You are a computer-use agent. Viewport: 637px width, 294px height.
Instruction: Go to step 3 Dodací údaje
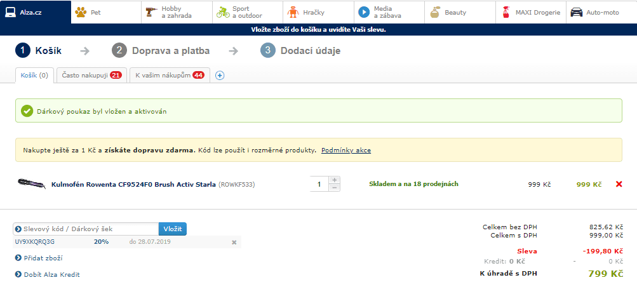pyautogui.click(x=300, y=51)
